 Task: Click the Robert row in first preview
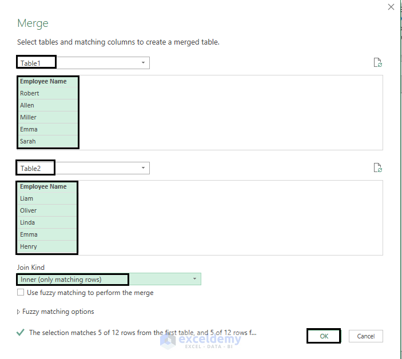pos(30,93)
